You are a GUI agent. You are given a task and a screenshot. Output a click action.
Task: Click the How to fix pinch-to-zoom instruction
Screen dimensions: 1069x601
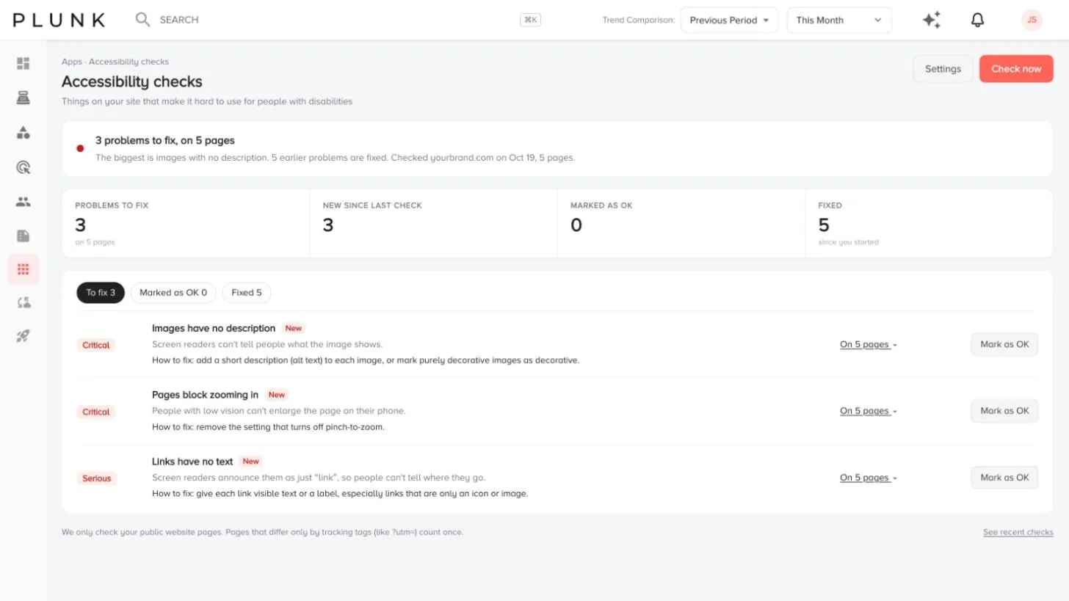(268, 426)
